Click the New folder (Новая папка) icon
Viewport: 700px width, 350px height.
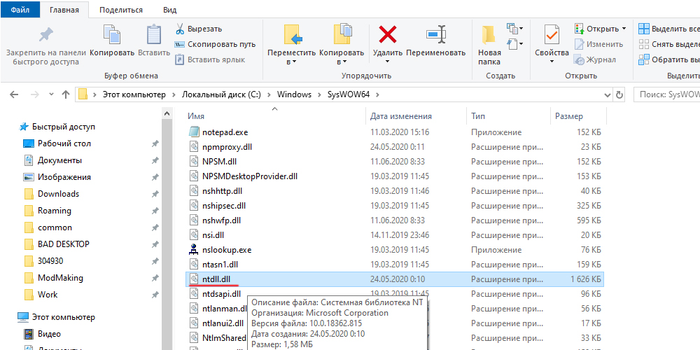click(489, 35)
